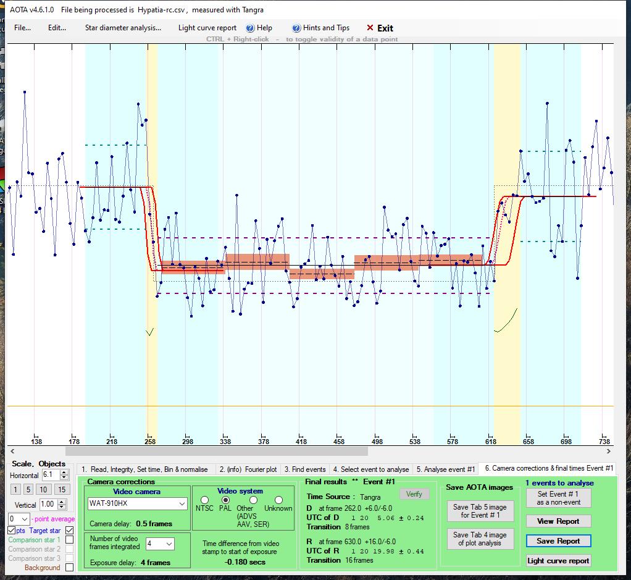Toggle Target star checkbox

click(x=70, y=531)
